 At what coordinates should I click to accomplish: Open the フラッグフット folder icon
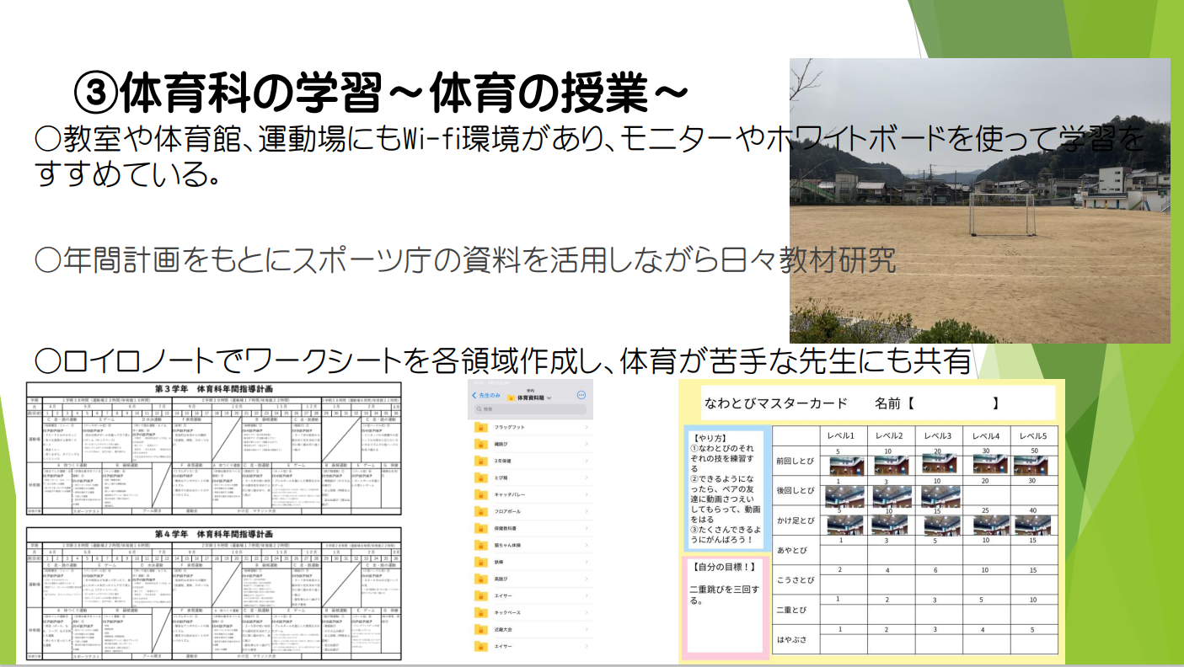pyautogui.click(x=480, y=428)
